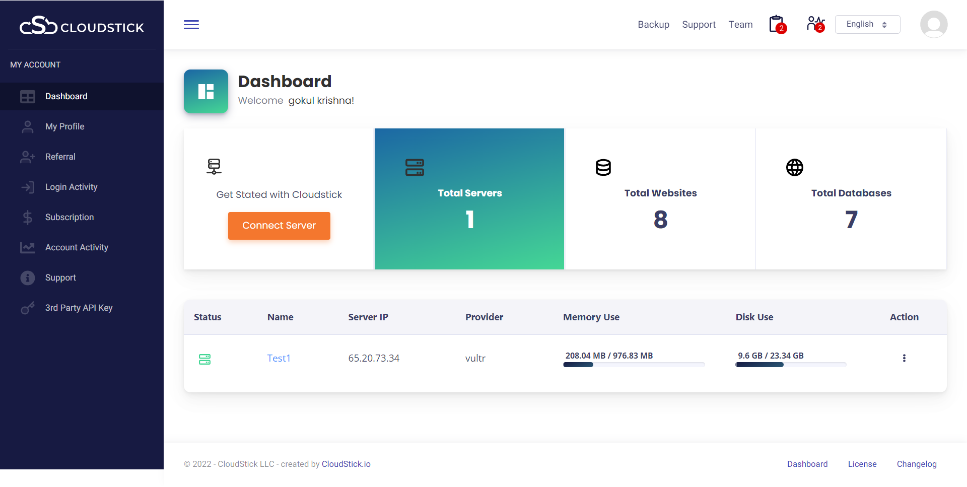Open the Test1 server details
The height and width of the screenshot is (487, 967).
point(279,358)
